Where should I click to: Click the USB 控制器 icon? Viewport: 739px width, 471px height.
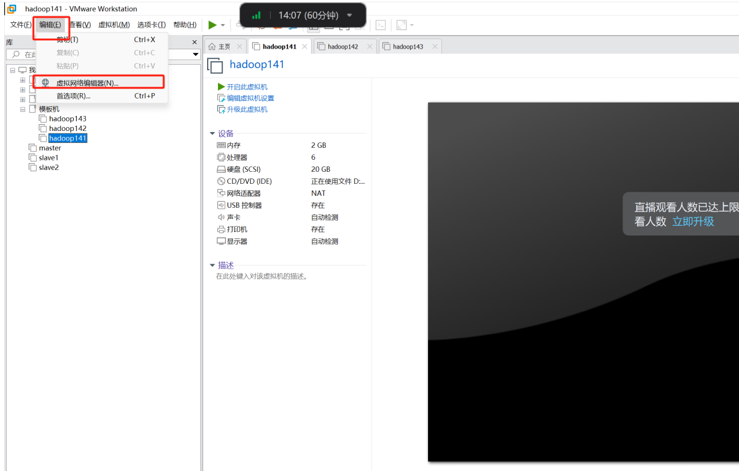pos(221,205)
